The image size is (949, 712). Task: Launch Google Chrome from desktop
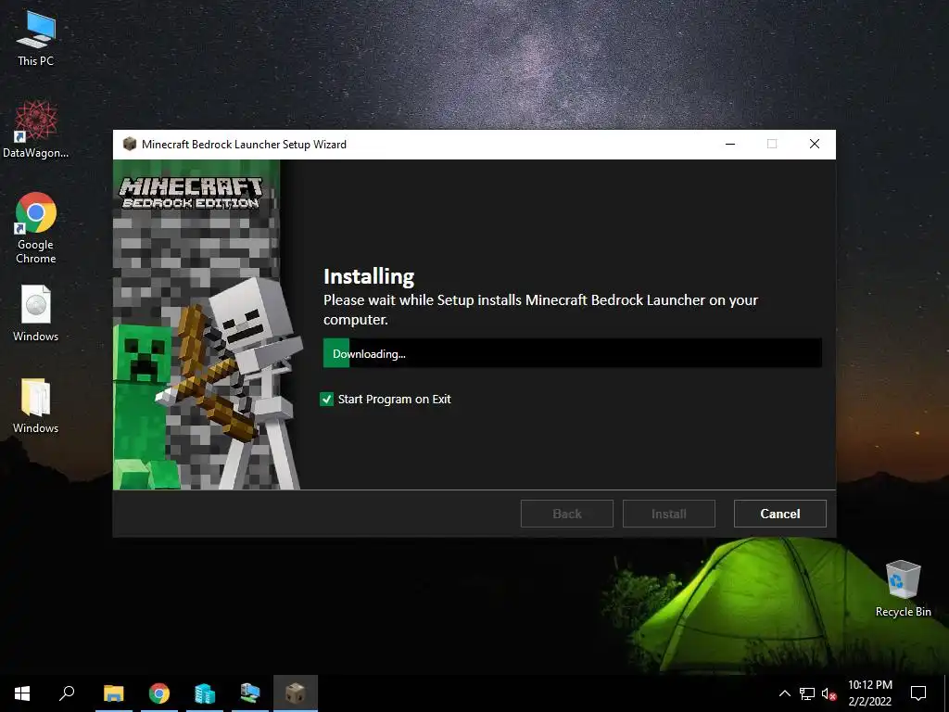36,228
